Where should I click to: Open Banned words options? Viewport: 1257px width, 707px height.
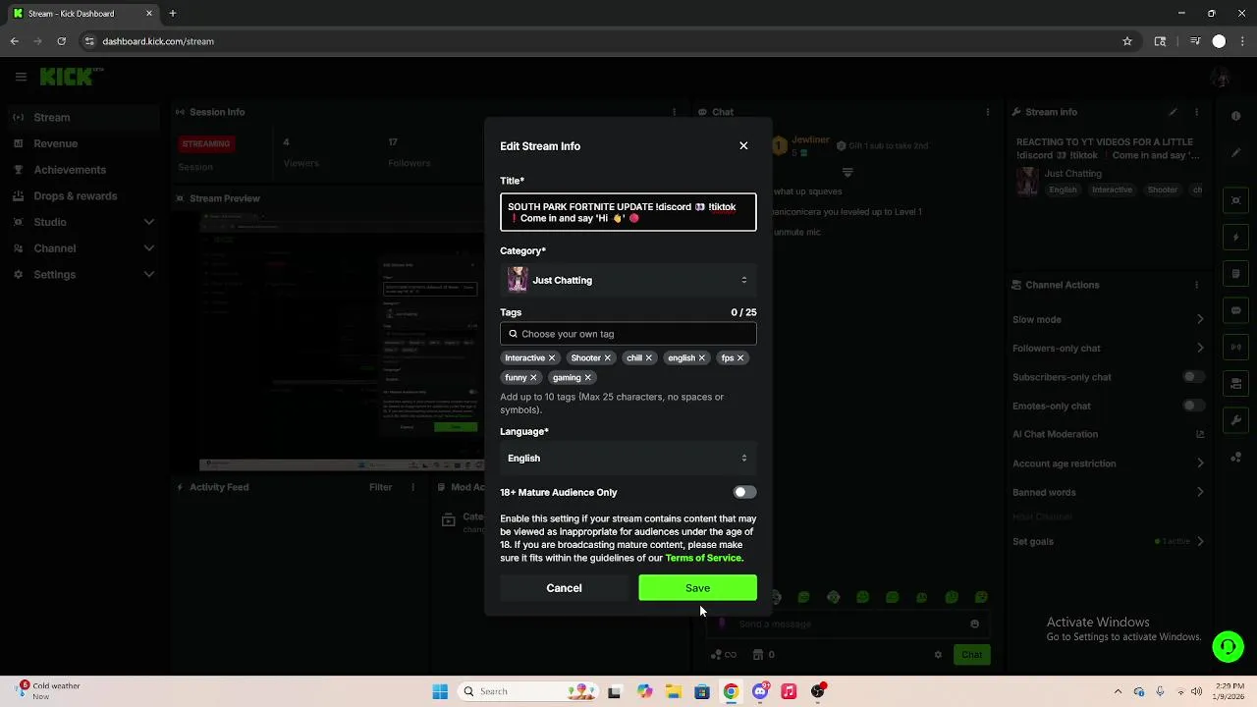click(x=1108, y=492)
